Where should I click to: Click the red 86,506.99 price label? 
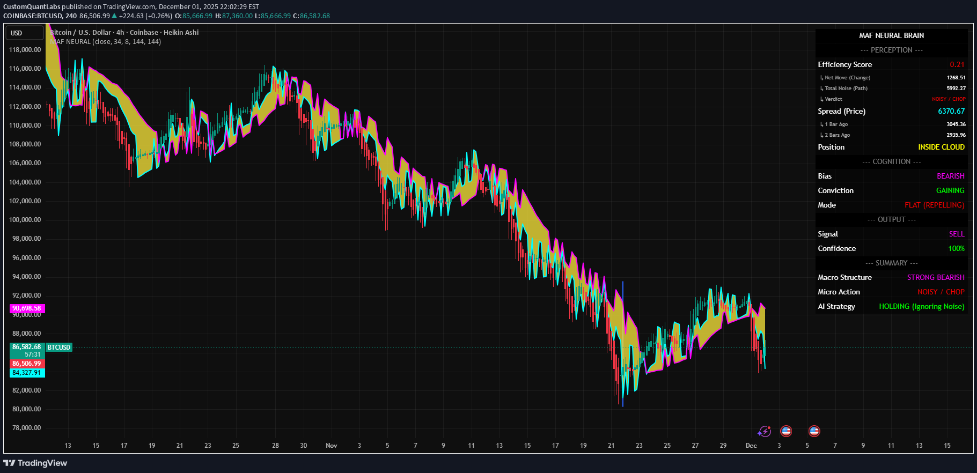[x=27, y=364]
